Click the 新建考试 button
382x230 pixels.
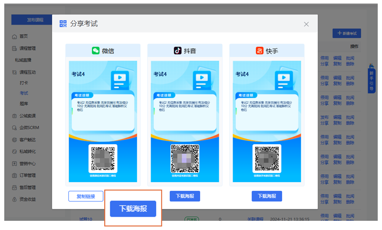[347, 34]
